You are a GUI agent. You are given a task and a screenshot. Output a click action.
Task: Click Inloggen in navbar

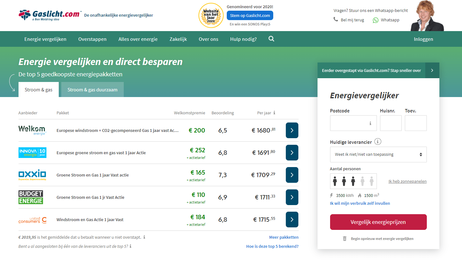coord(423,39)
